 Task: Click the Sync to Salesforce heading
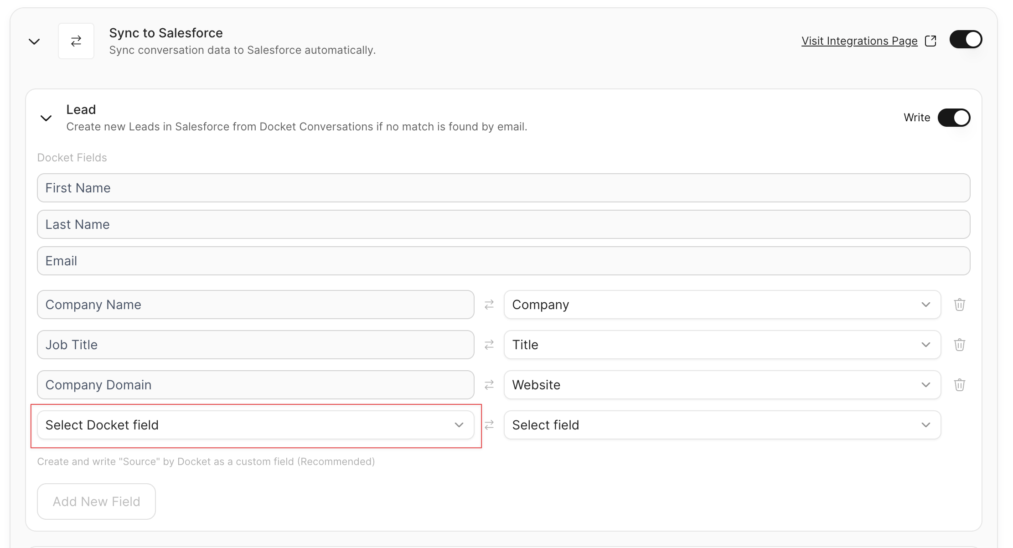(x=166, y=33)
